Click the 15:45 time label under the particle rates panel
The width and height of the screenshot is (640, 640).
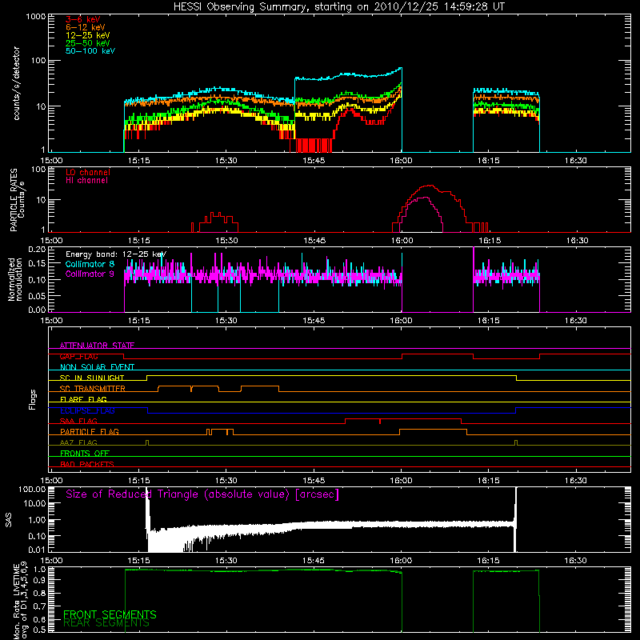(314, 241)
